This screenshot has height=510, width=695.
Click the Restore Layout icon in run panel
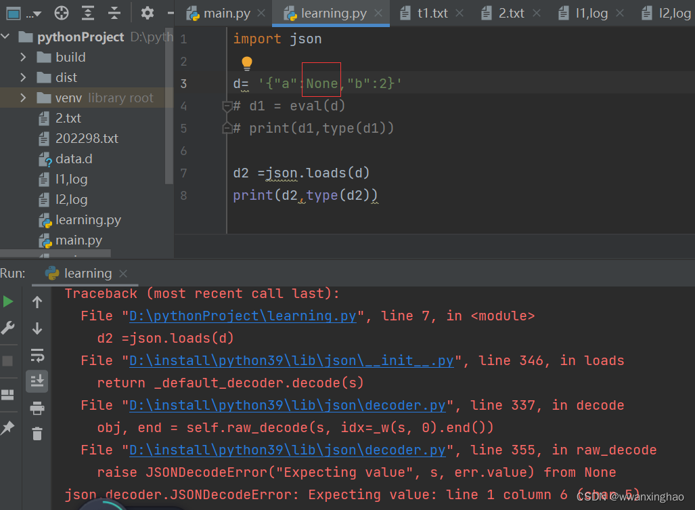pyautogui.click(x=7, y=395)
